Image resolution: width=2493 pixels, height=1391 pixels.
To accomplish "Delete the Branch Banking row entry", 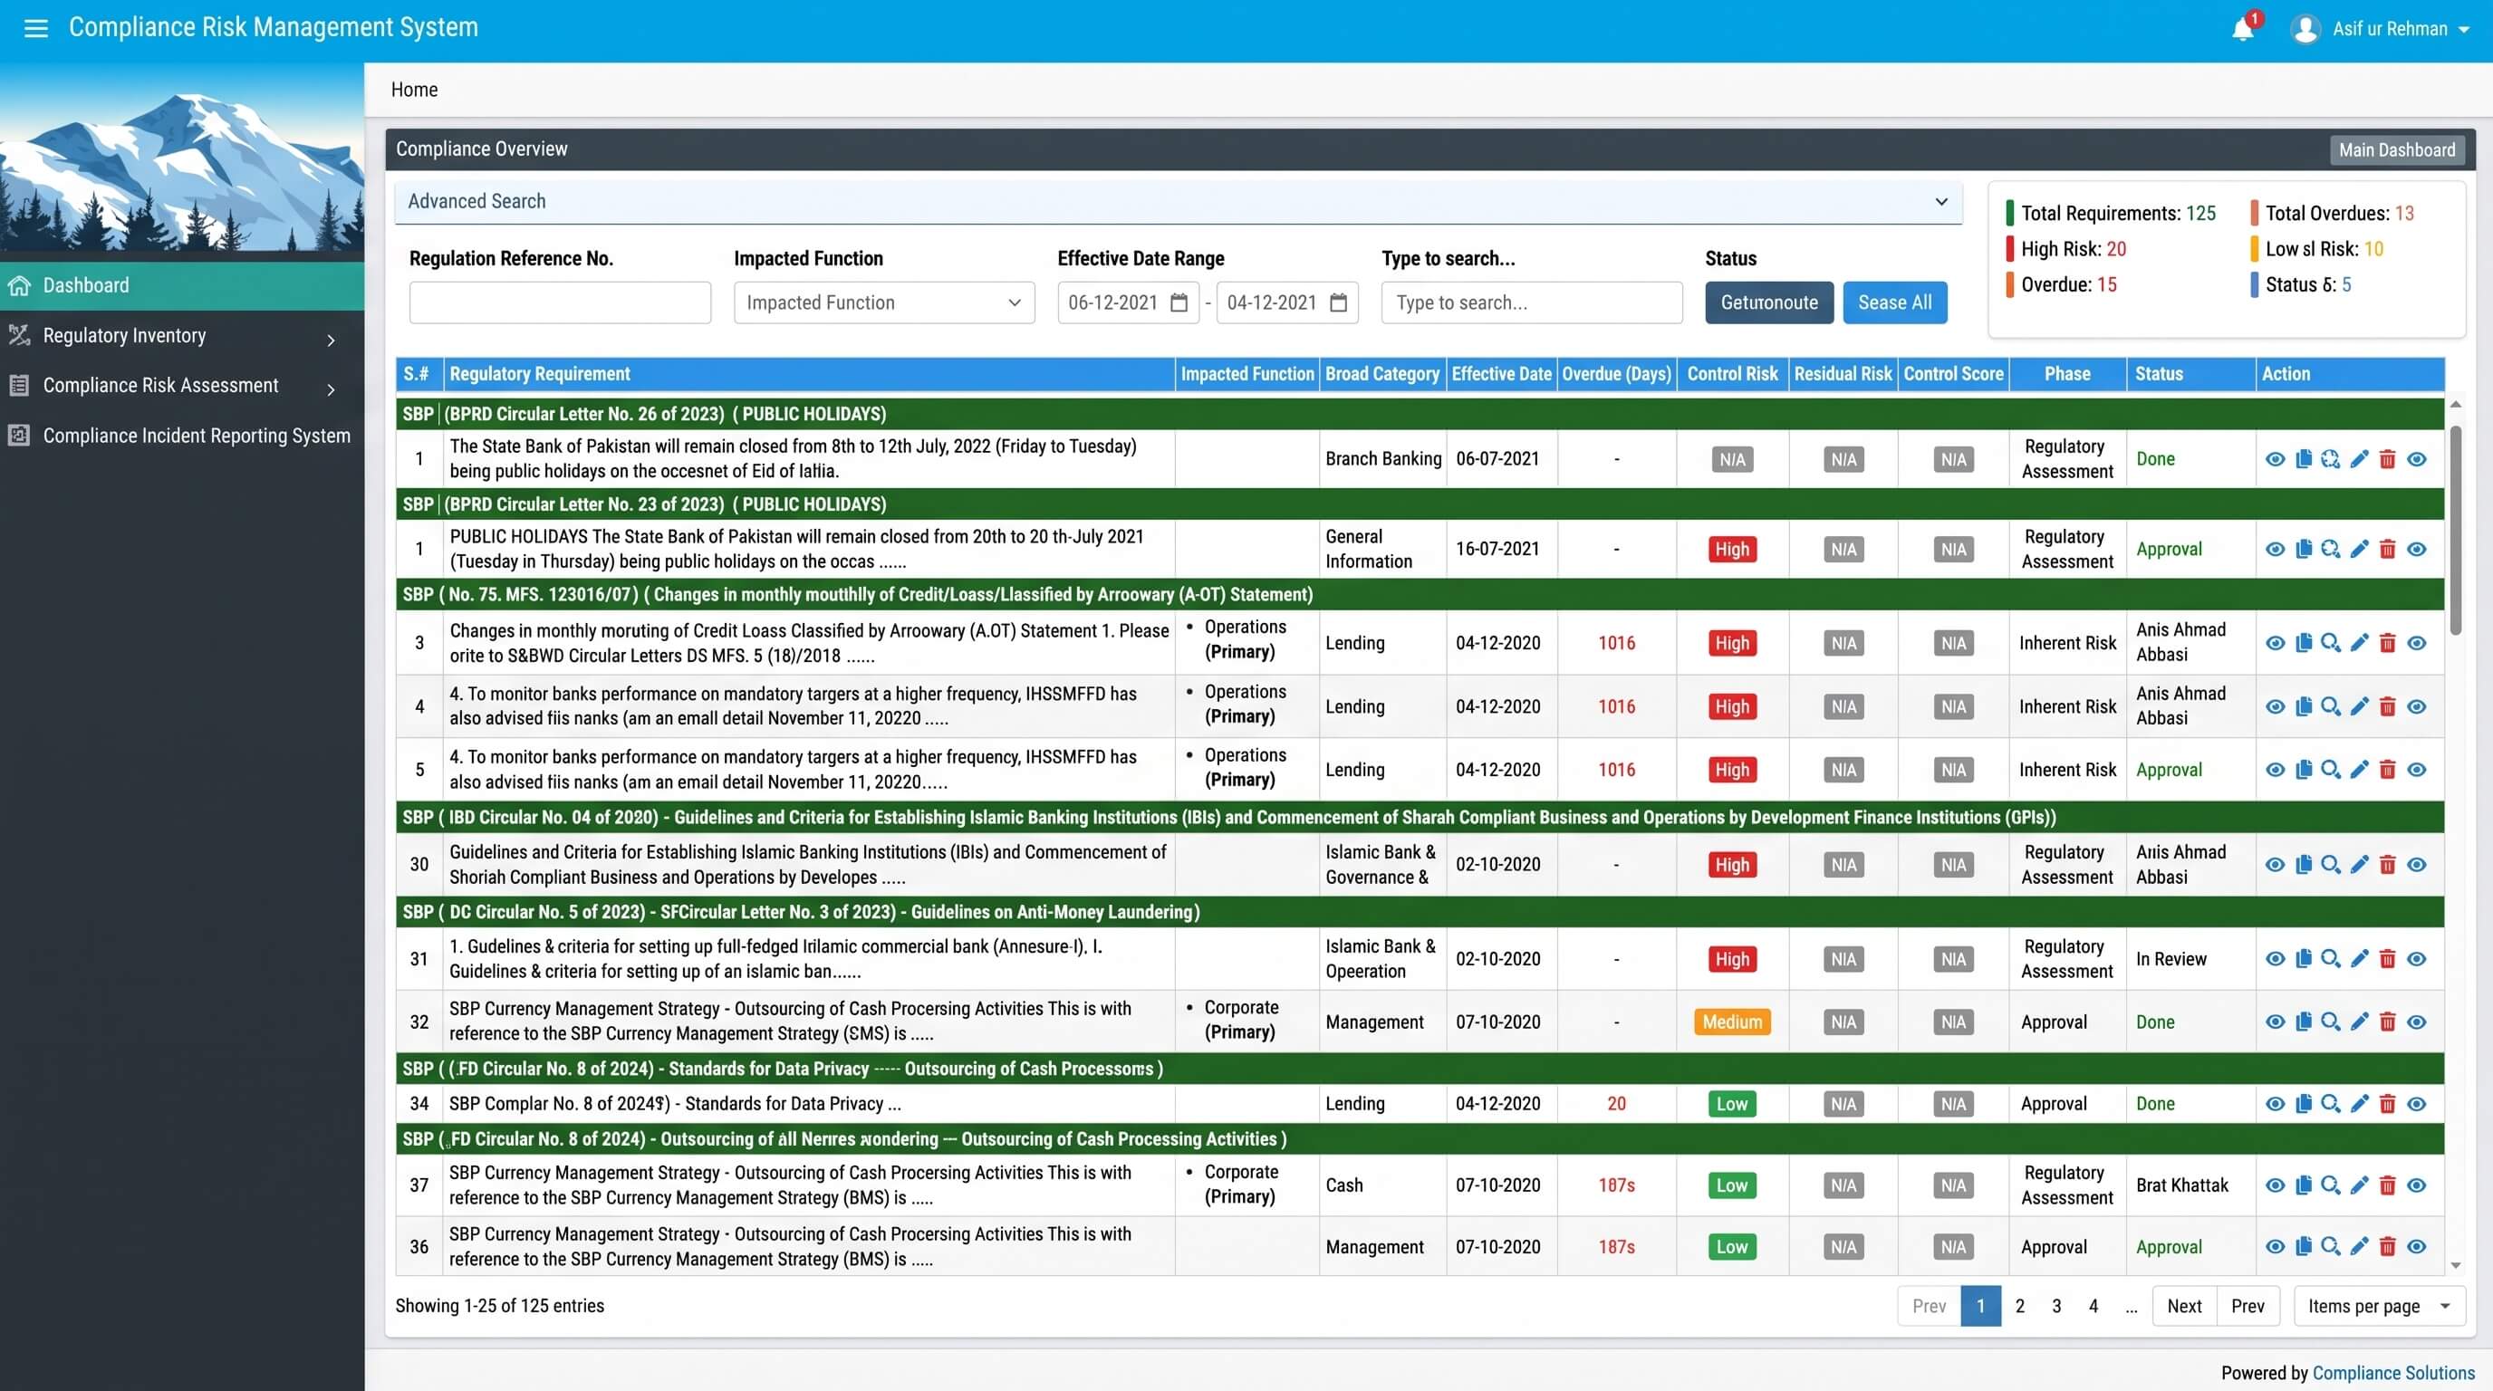I will click(2388, 459).
